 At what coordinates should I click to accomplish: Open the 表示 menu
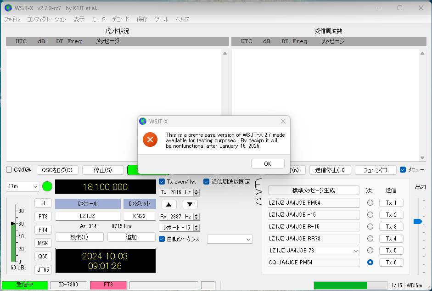(x=79, y=19)
